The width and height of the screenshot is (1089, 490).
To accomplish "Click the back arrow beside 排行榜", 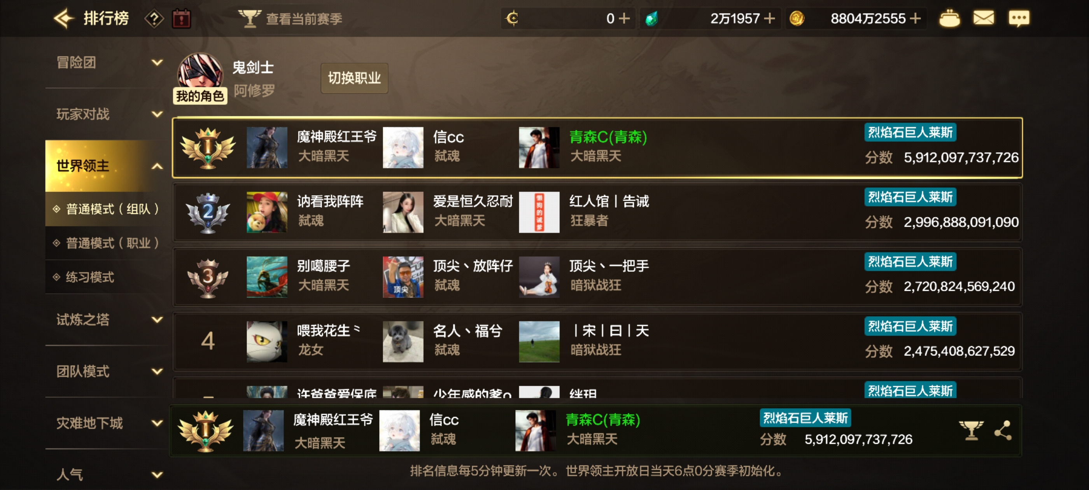I will click(x=64, y=19).
